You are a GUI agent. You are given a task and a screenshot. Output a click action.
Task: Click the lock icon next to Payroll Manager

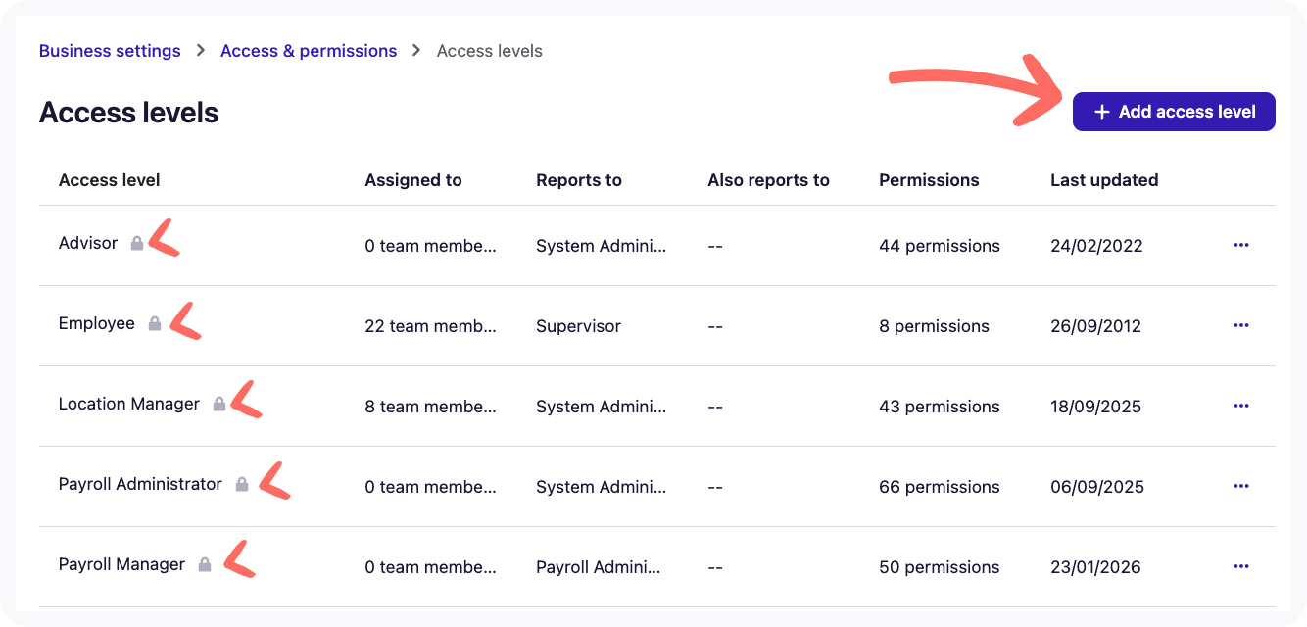pyautogui.click(x=205, y=563)
